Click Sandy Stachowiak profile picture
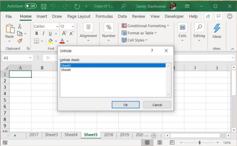Screen dimensions: 237x146 [x=173, y=6]
